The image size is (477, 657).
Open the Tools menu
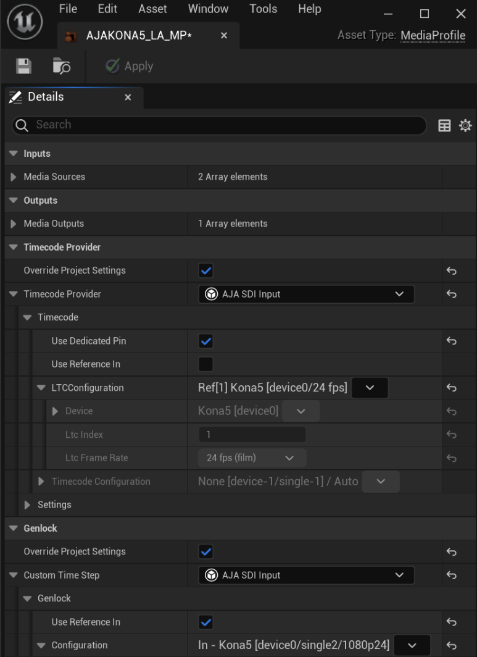pos(263,9)
